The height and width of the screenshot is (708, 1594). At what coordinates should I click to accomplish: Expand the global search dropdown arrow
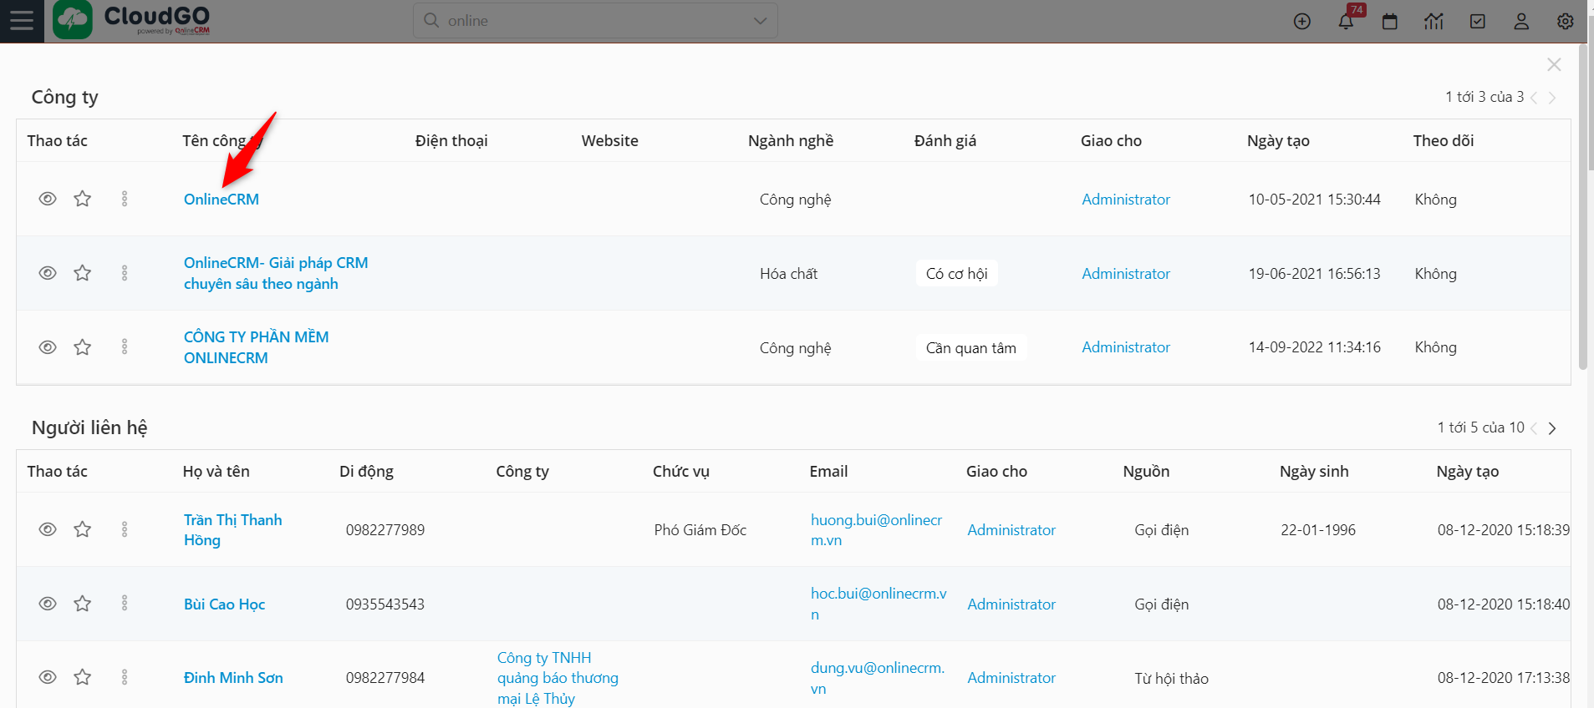[x=760, y=21]
